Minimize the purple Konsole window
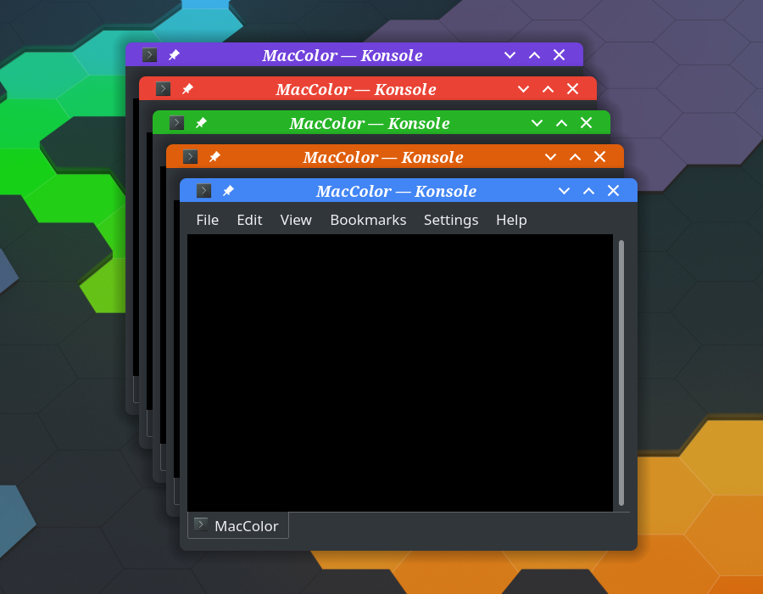 [510, 55]
